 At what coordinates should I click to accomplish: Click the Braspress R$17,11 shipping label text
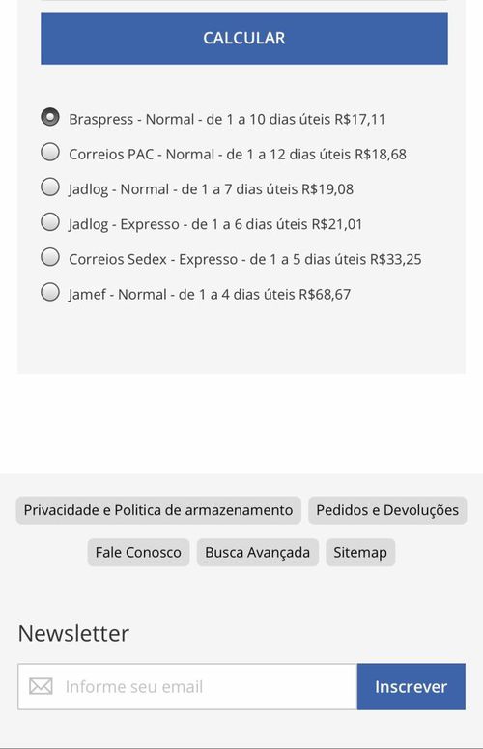(227, 119)
